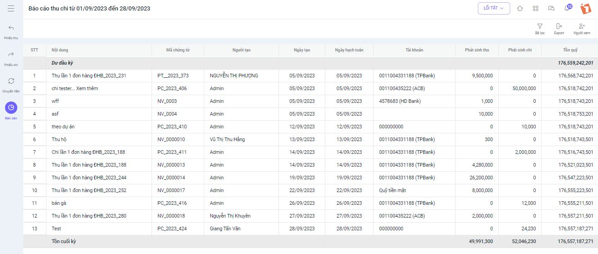
Task: Open the chat messages icon
Action: [551, 8]
